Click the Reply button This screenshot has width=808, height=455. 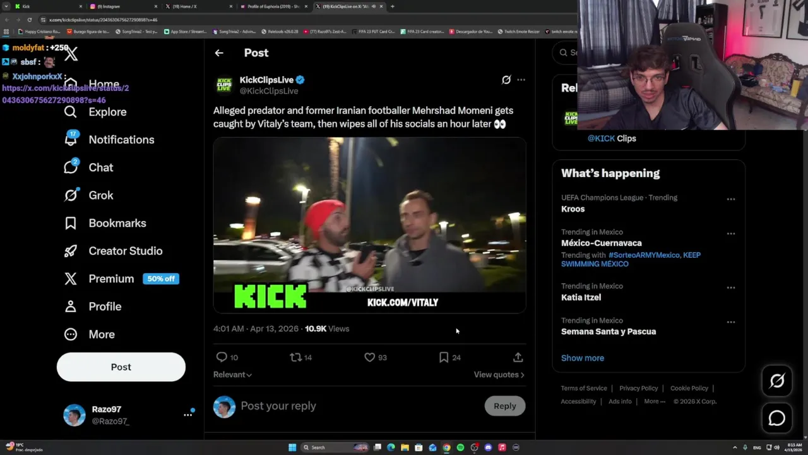[505, 406]
